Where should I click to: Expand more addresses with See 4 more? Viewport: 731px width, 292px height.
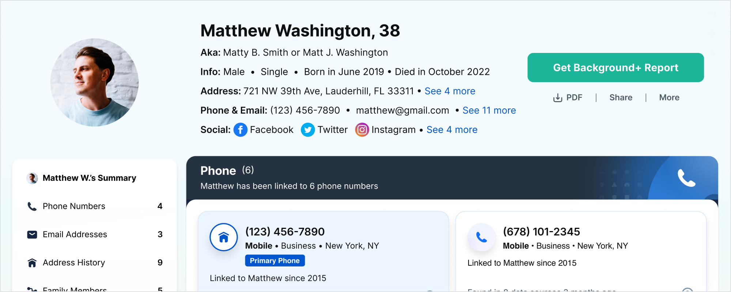pos(450,91)
